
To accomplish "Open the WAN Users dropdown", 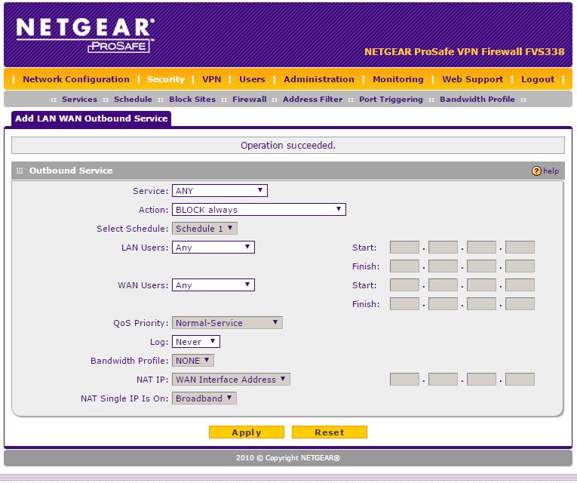I will (x=213, y=285).
